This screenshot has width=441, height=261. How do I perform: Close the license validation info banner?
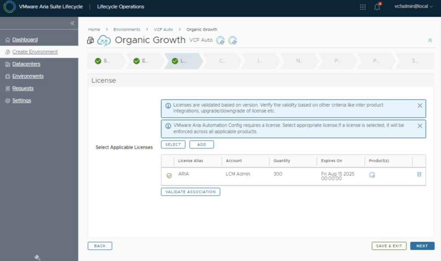(x=420, y=106)
